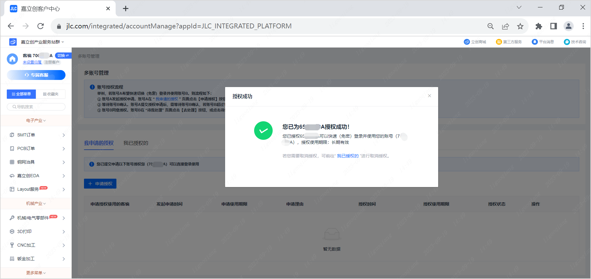
Task: Open 专属客服 customer service button
Action: (36, 75)
